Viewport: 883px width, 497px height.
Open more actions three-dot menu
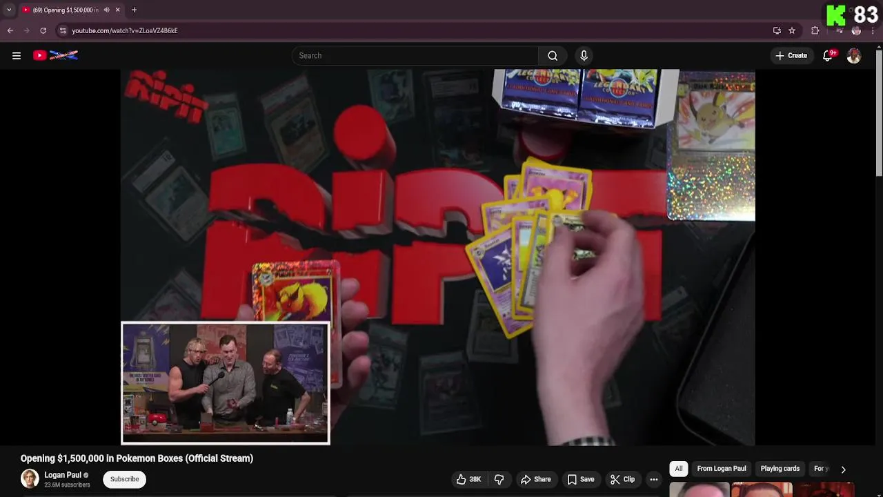coord(654,479)
